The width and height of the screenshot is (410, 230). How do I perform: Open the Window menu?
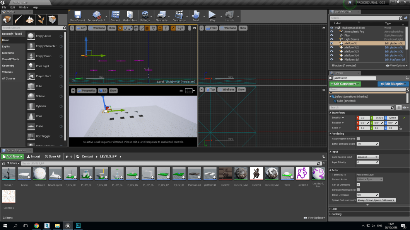pos(24,7)
